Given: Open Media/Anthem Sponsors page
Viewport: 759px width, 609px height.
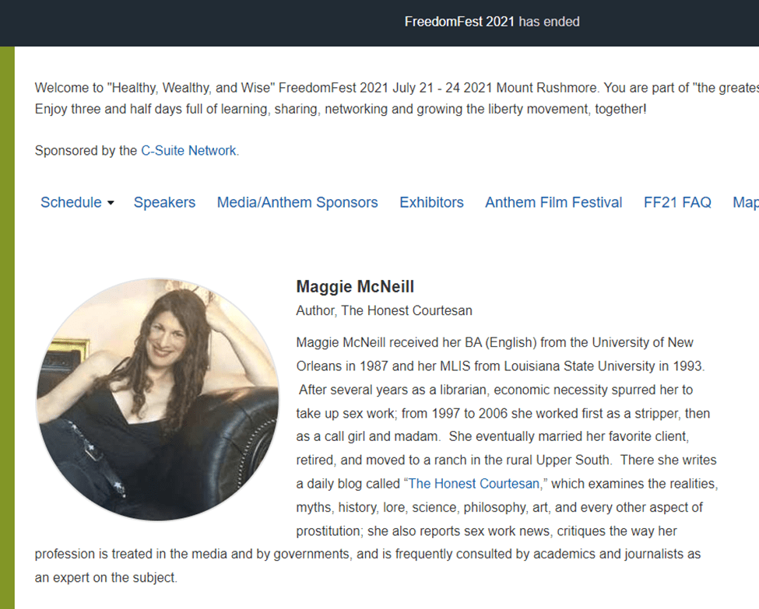Looking at the screenshot, I should tap(297, 202).
